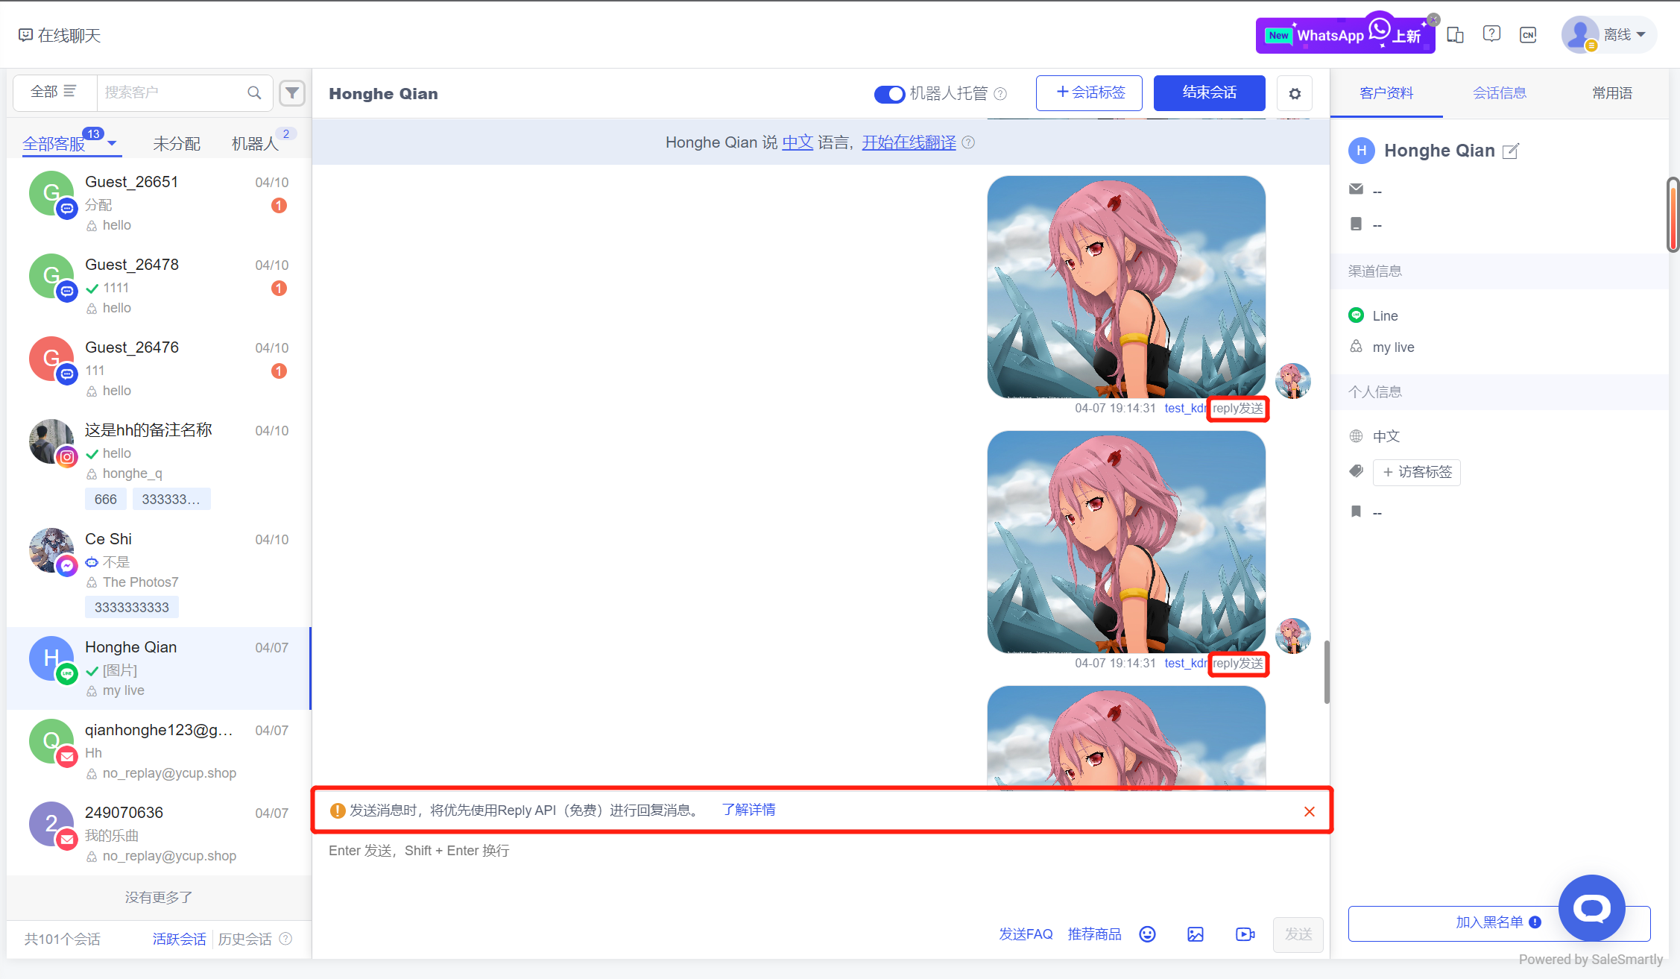
Task: Open floating chat bubble widget
Action: [x=1592, y=908]
